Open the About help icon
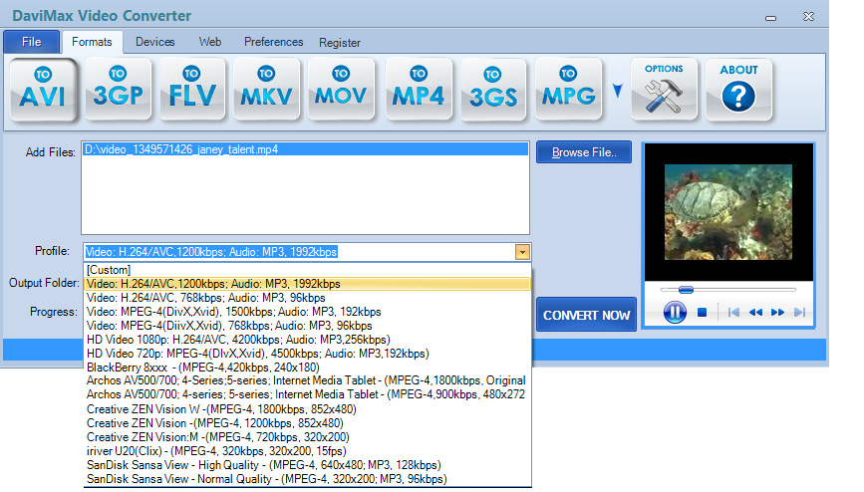 [738, 90]
